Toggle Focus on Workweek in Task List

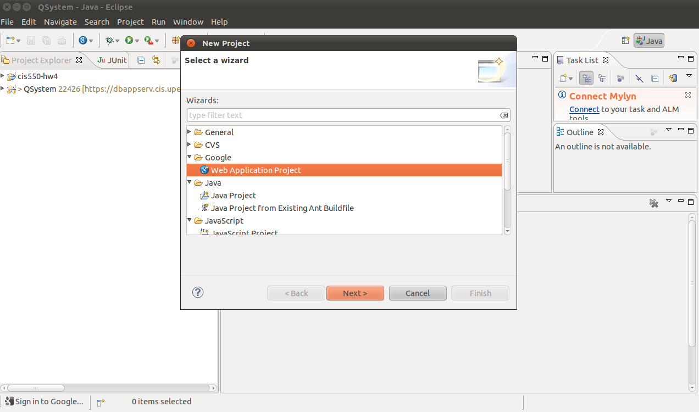tap(620, 78)
